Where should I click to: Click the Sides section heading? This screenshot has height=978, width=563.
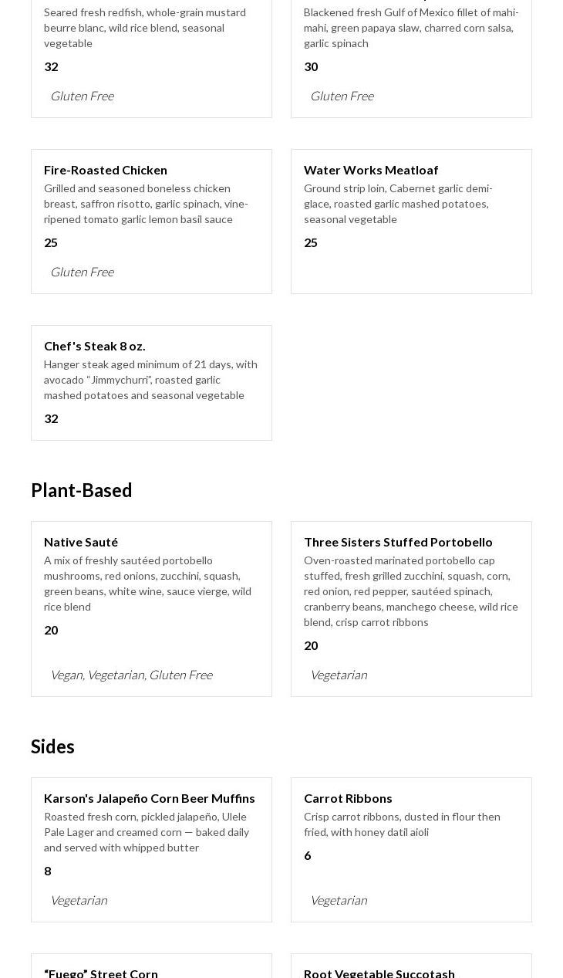(x=52, y=746)
